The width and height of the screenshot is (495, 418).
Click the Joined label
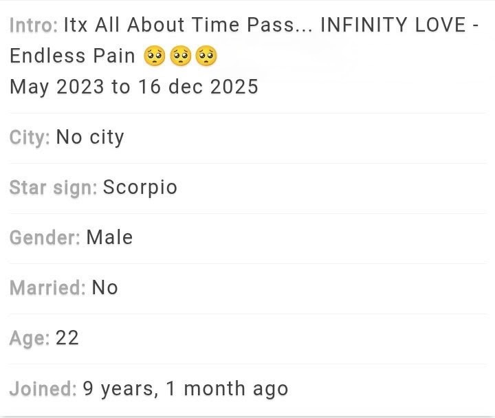click(43, 388)
